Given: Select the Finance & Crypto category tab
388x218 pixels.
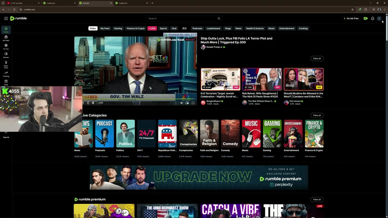Looking at the screenshot, I should click(x=135, y=28).
